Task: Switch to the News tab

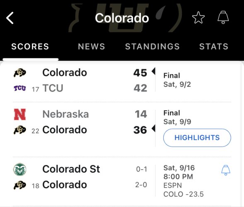Action: [x=92, y=46]
